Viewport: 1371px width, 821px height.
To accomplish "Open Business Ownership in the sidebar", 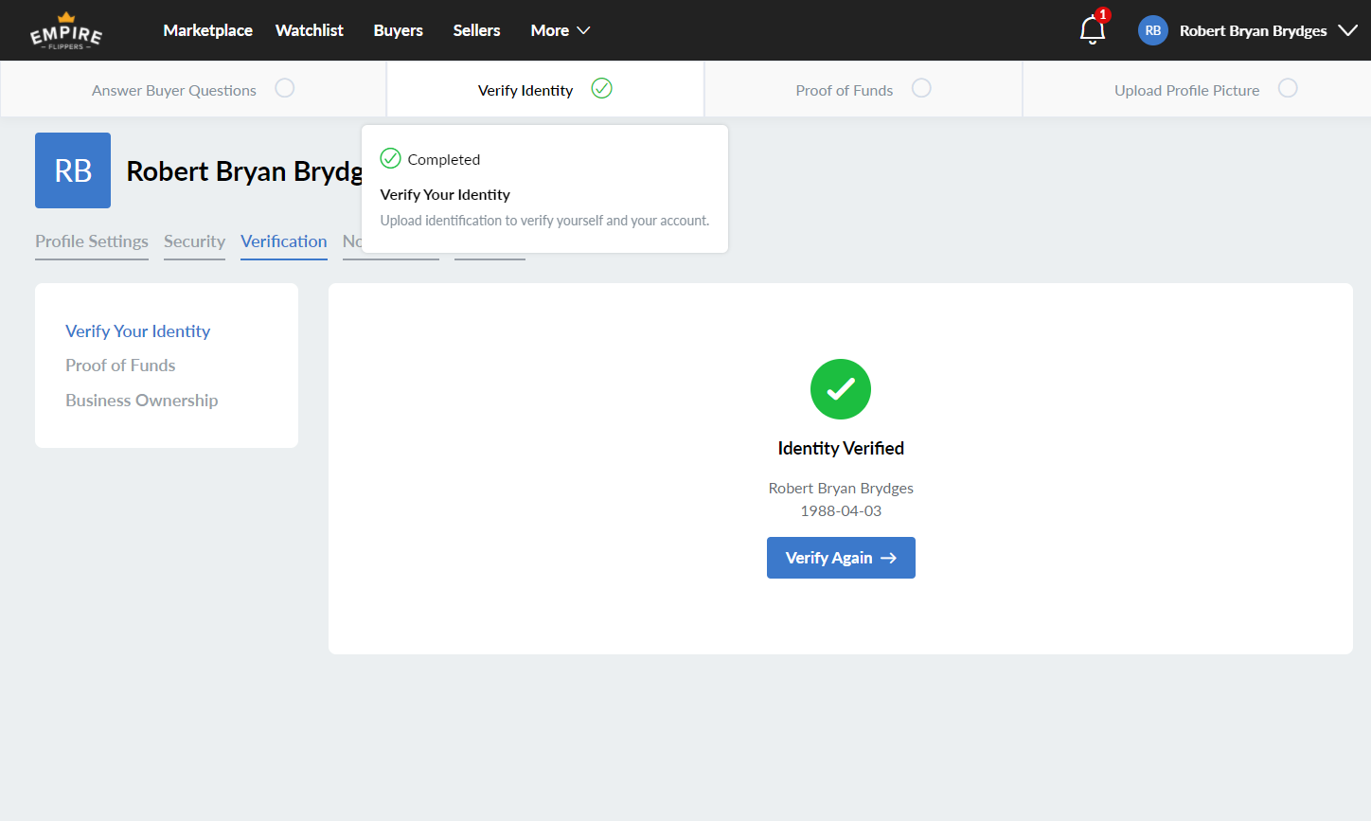I will click(142, 401).
